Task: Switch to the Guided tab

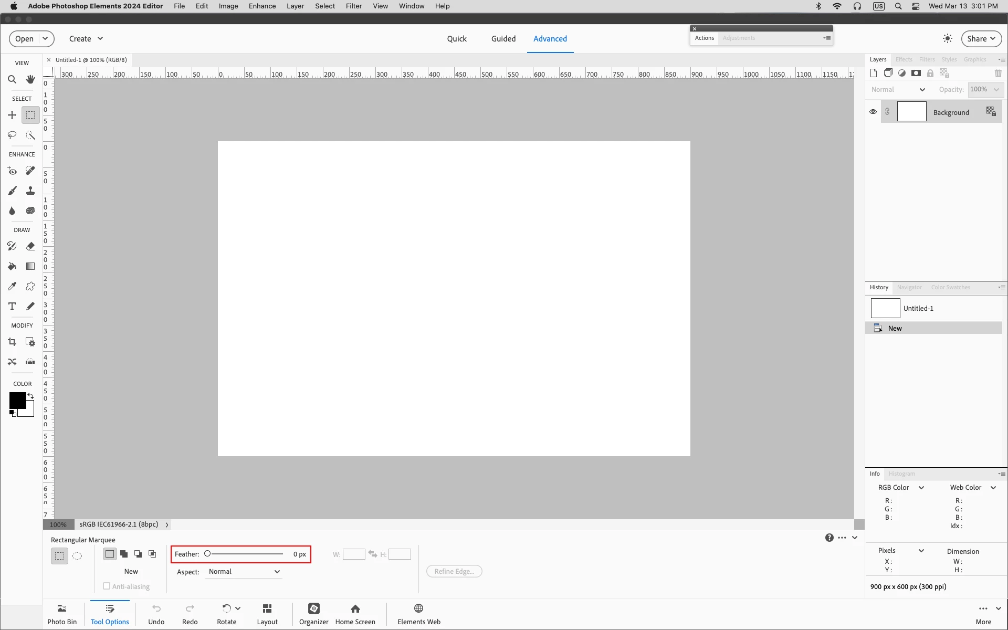Action: pos(503,39)
